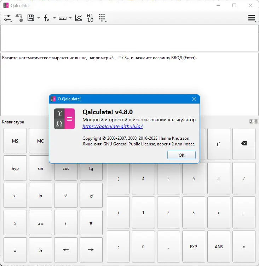Float the Keyboard panel
The image size is (259, 266).
[x=251, y=121]
